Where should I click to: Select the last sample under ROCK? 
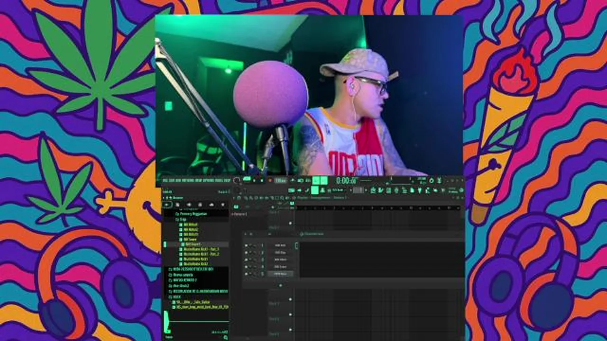click(201, 307)
